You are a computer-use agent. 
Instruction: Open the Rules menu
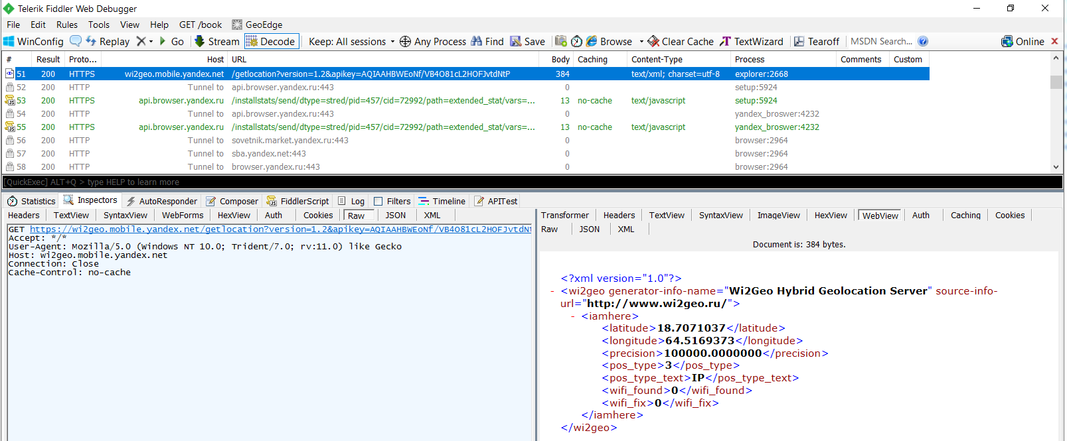coord(66,25)
